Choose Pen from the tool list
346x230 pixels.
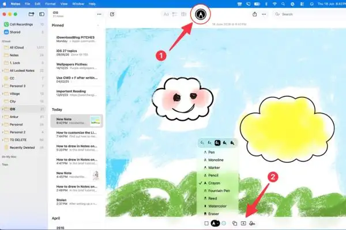pyautogui.click(x=217, y=152)
